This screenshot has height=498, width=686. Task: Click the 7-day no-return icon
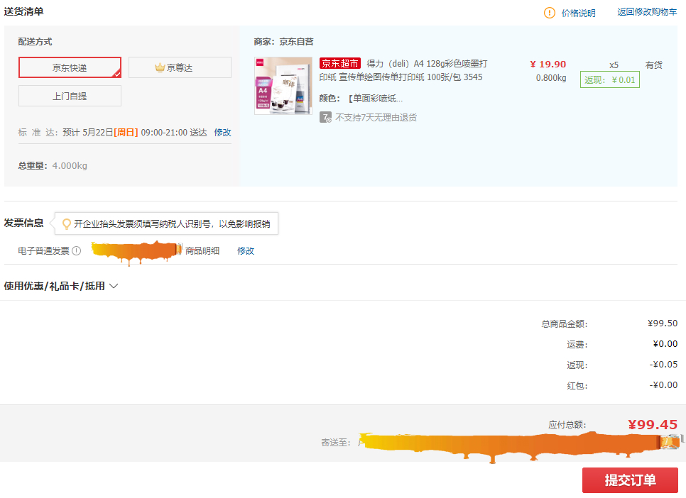tap(325, 117)
